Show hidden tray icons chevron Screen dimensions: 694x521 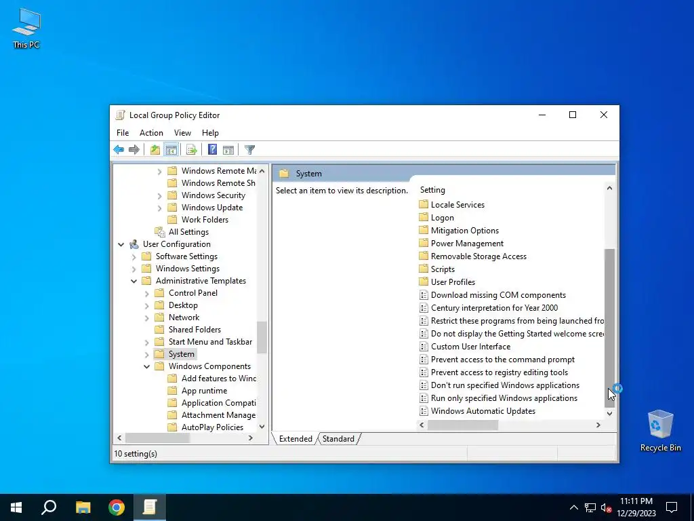point(573,507)
